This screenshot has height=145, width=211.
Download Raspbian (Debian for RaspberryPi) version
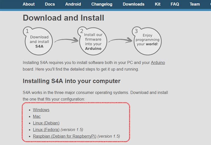[65, 136]
